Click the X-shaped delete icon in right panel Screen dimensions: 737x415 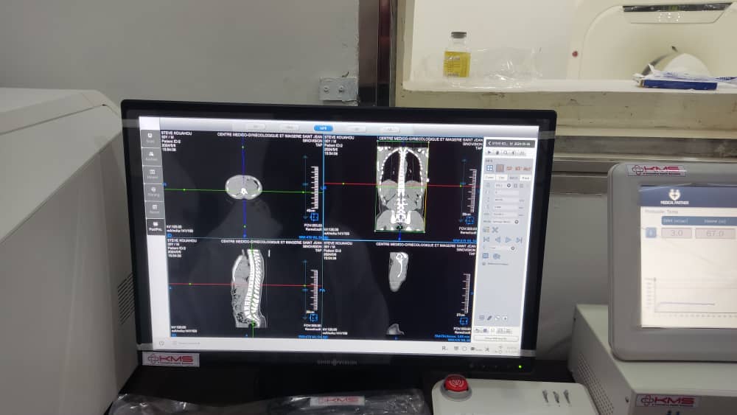point(495,230)
